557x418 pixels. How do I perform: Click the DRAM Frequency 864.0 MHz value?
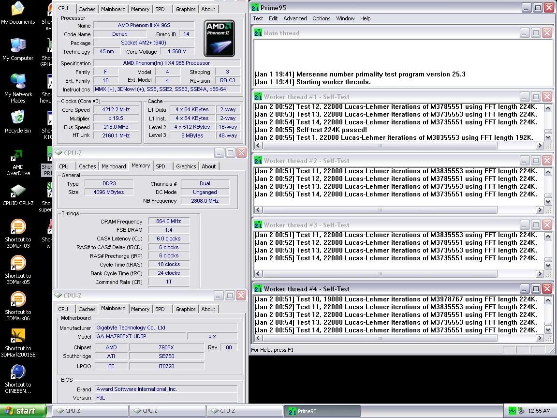(x=169, y=221)
